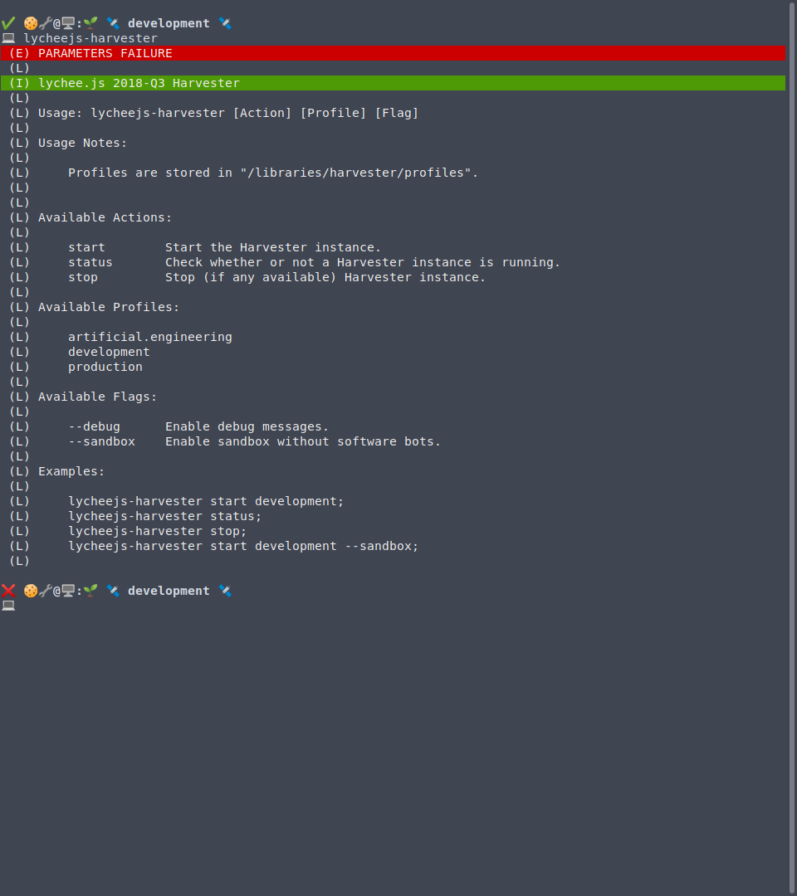Image resolution: width=797 pixels, height=896 pixels.
Task: Click example 'lycheejs-harvester status;'
Action: (x=164, y=516)
